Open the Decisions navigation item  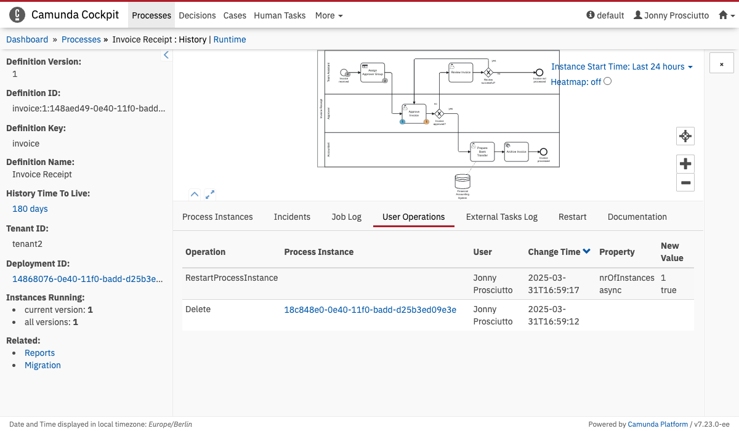(x=197, y=15)
